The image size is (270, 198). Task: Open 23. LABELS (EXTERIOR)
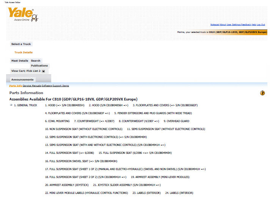[146, 193]
